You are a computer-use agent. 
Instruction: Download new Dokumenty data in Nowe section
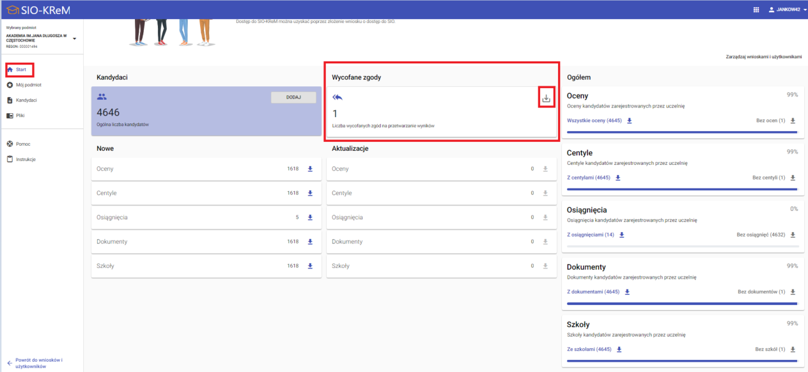(x=310, y=242)
